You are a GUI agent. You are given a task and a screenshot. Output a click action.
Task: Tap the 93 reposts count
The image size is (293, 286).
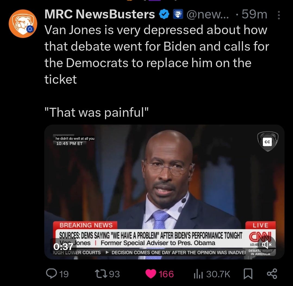[x=114, y=274]
